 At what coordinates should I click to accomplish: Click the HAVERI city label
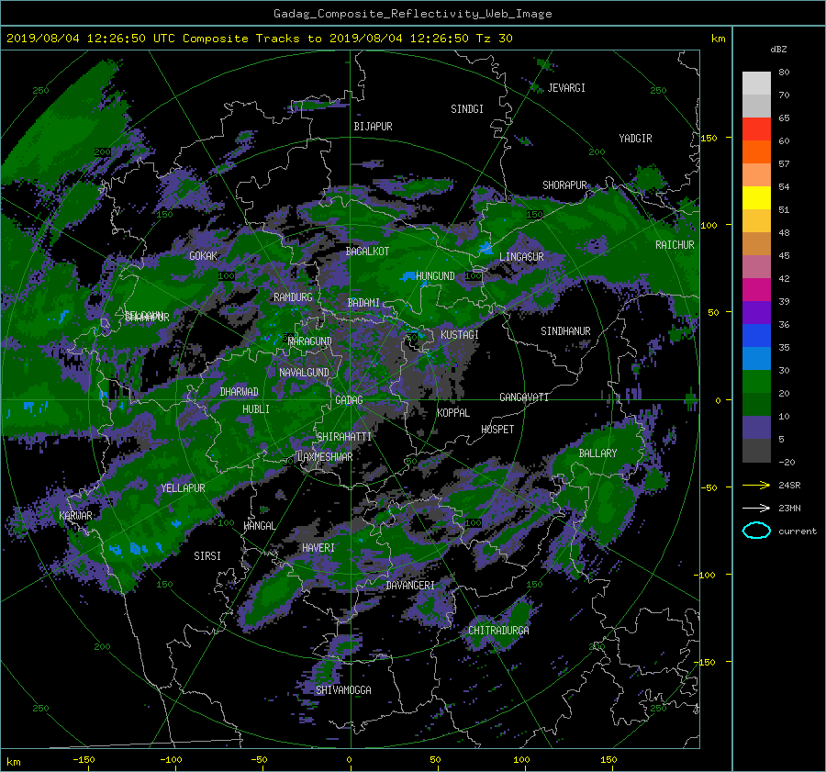[318, 549]
